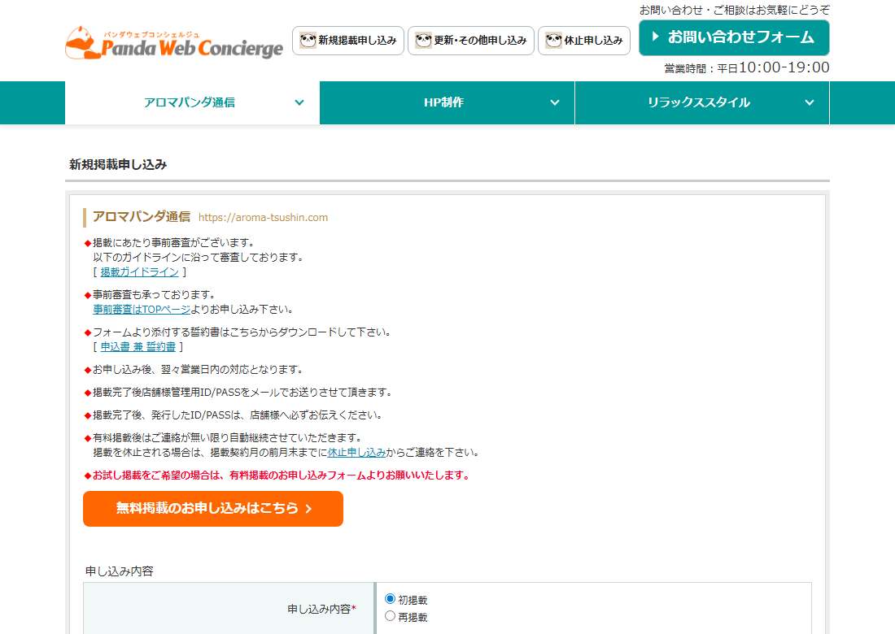
Task: Click the 営業時間 平日10:00-19:00 text
Action: coord(747,67)
